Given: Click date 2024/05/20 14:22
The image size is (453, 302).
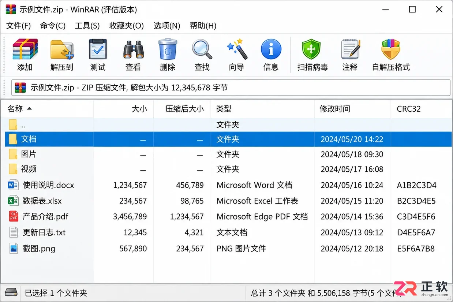Looking at the screenshot, I should [352, 139].
